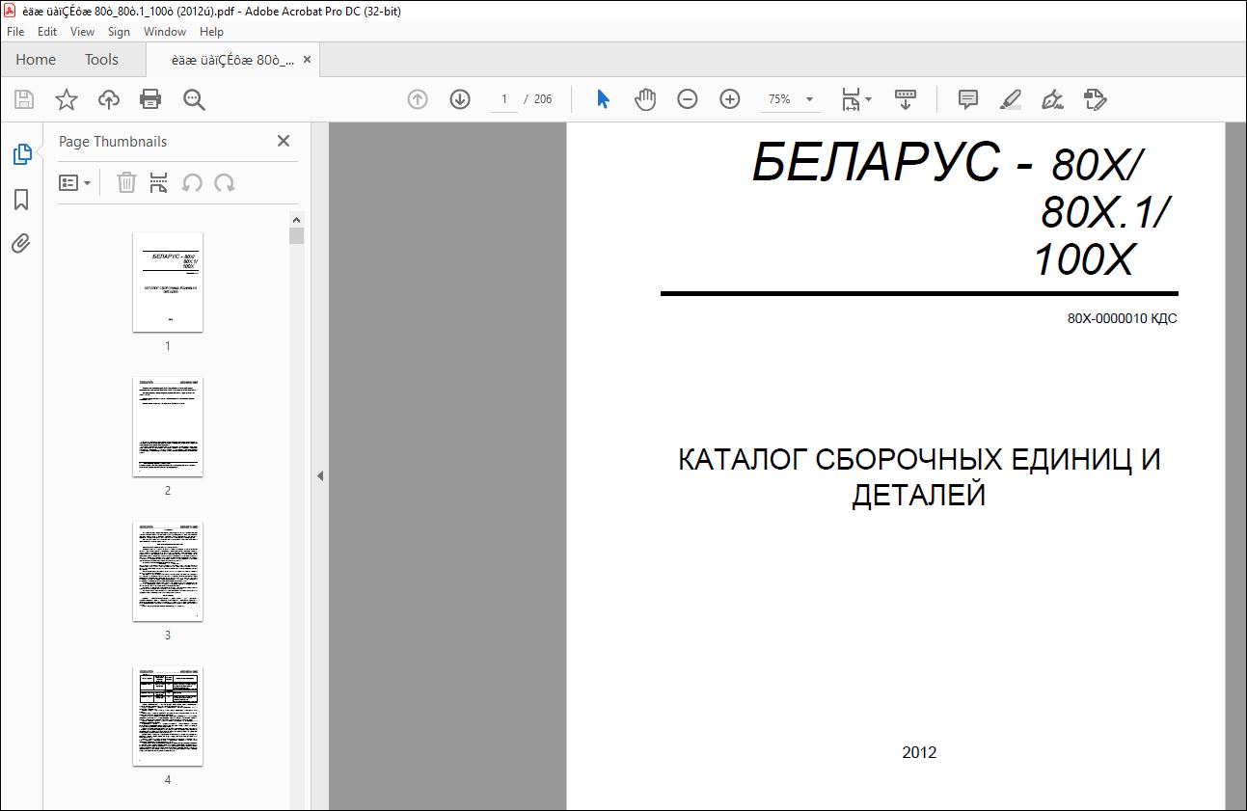Open the Window menu
Image resolution: width=1247 pixels, height=811 pixels.
point(165,32)
